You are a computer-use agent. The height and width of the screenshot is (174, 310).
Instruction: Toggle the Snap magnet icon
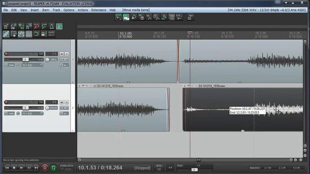(36, 34)
